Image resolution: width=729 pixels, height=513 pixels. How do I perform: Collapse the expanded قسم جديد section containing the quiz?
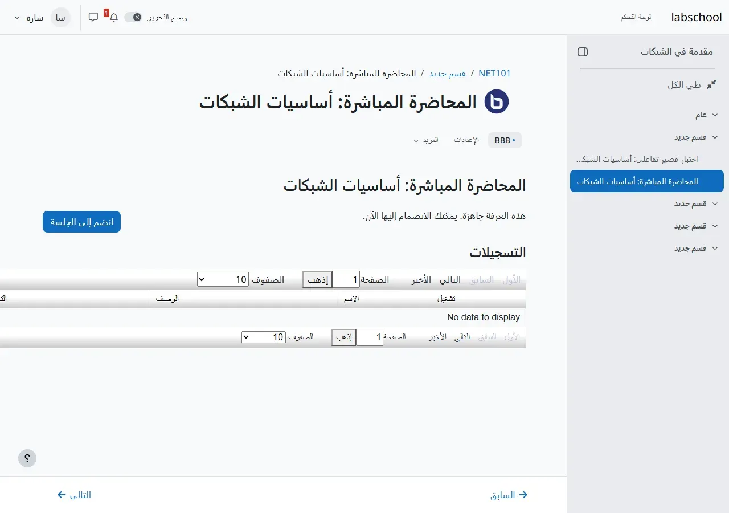click(x=715, y=137)
